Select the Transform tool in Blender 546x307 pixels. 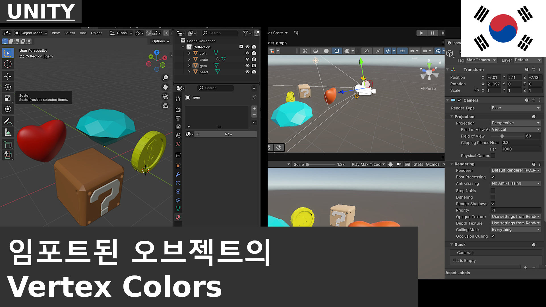tap(8, 109)
